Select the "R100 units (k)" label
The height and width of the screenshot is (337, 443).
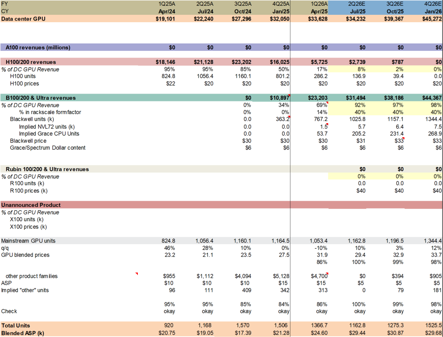pos(27,183)
